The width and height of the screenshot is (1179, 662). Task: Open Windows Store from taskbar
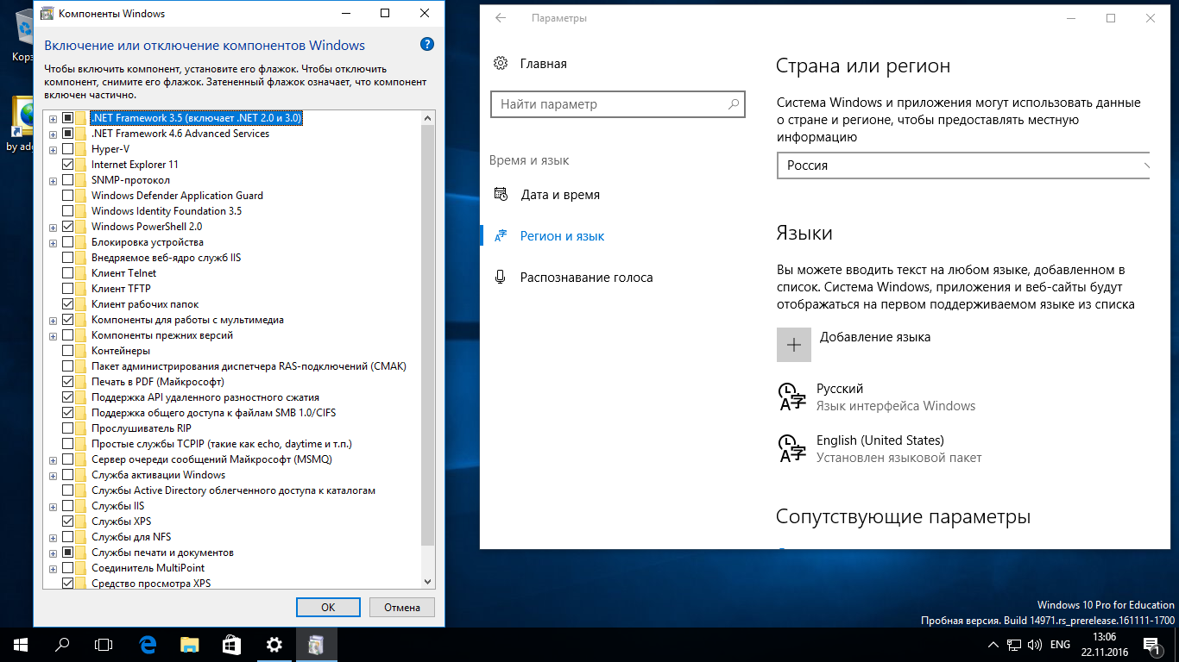pos(232,644)
